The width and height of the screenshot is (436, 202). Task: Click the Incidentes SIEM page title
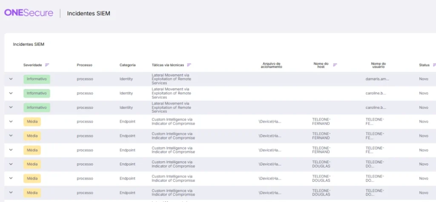(x=89, y=13)
